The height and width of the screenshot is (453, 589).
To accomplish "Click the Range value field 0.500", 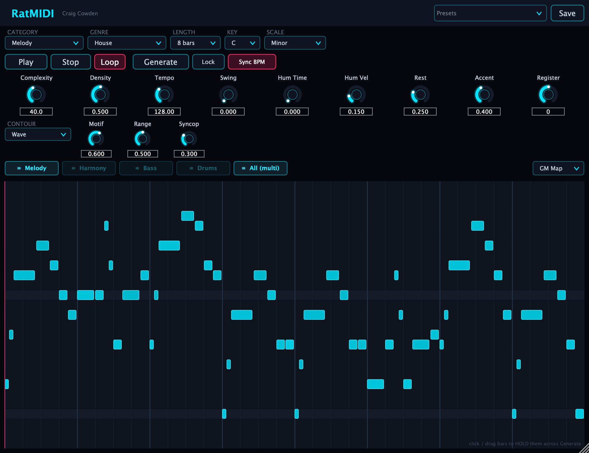I will (x=143, y=154).
